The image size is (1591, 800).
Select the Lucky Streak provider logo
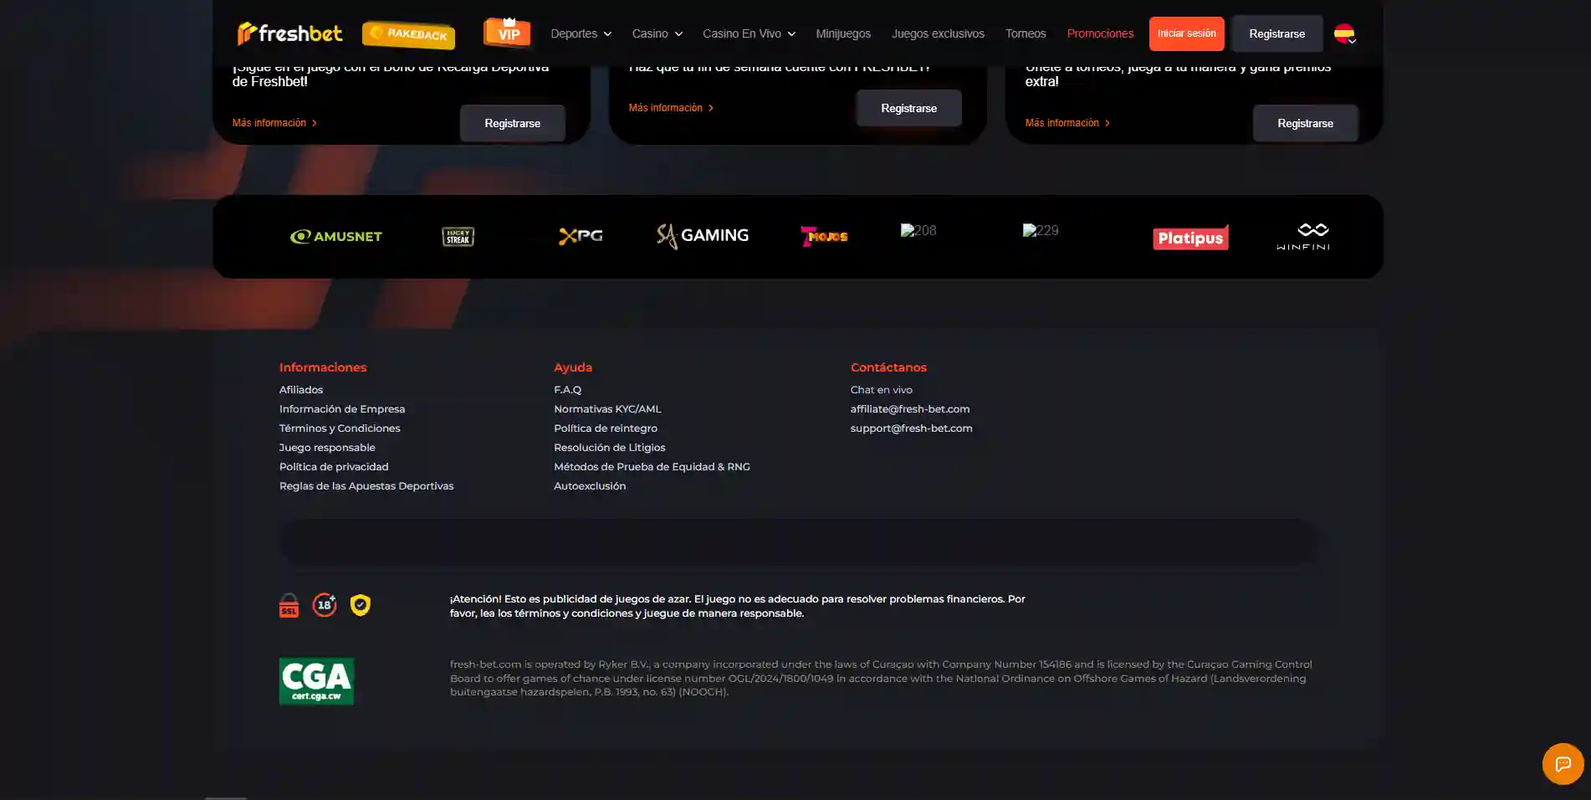point(458,237)
